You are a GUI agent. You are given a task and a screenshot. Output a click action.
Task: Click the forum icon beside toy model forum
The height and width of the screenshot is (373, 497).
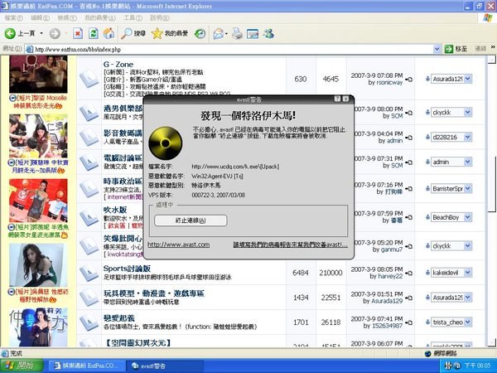point(89,298)
